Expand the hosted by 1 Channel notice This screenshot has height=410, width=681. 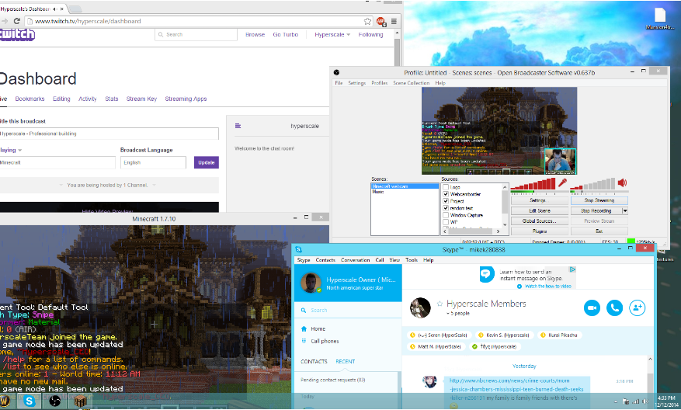[108, 185]
